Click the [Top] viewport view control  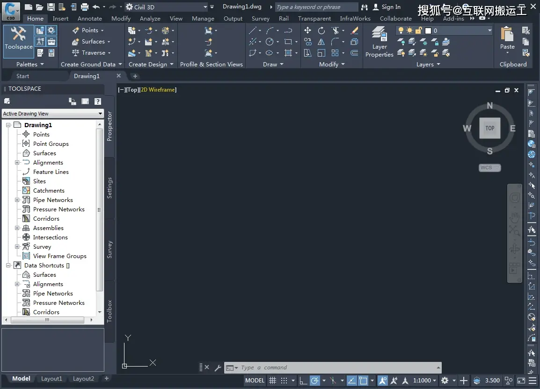click(x=132, y=90)
